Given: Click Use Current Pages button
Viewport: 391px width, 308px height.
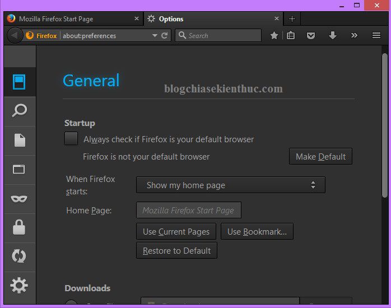Looking at the screenshot, I should point(176,231).
